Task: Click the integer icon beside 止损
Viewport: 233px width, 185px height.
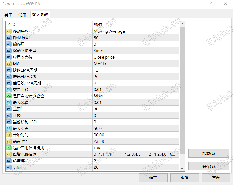Action: pyautogui.click(x=9, y=115)
